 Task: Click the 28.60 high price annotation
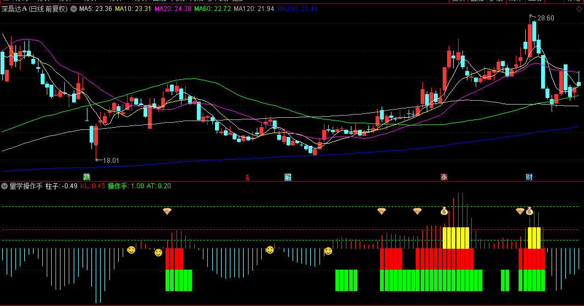tap(546, 18)
